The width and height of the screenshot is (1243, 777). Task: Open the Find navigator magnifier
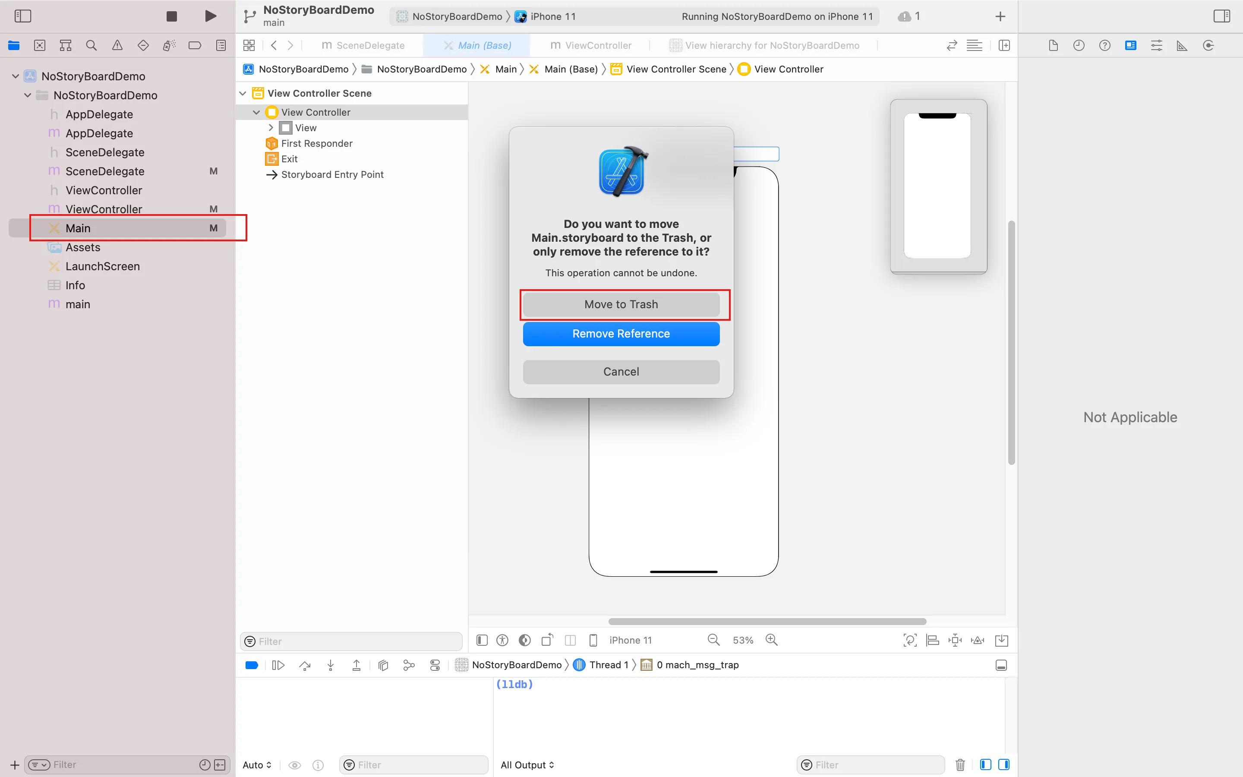pyautogui.click(x=91, y=46)
